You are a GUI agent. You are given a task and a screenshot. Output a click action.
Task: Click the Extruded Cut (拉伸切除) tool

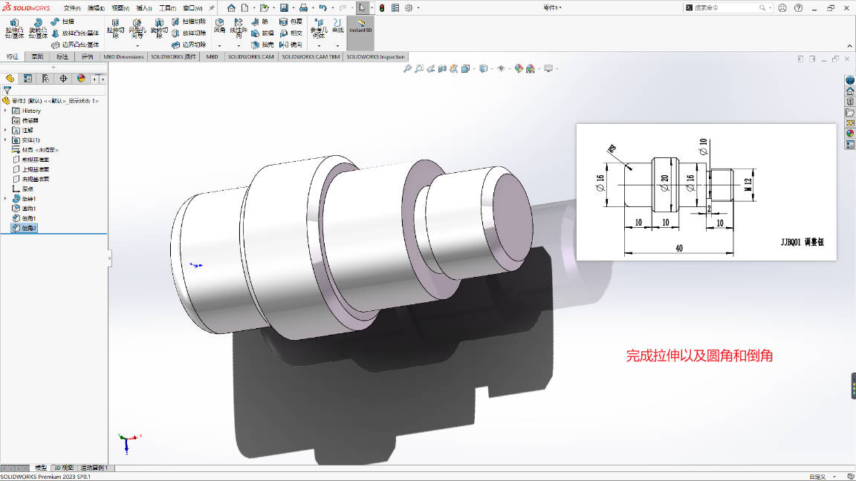(x=115, y=28)
